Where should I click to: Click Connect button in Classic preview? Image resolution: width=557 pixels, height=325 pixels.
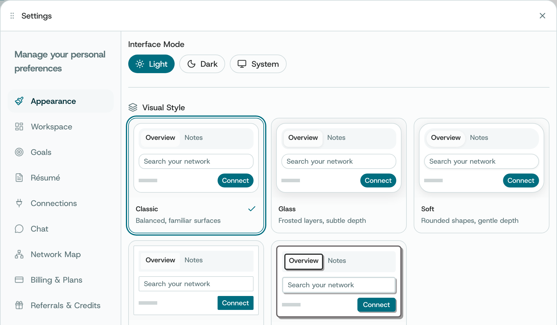tap(236, 180)
